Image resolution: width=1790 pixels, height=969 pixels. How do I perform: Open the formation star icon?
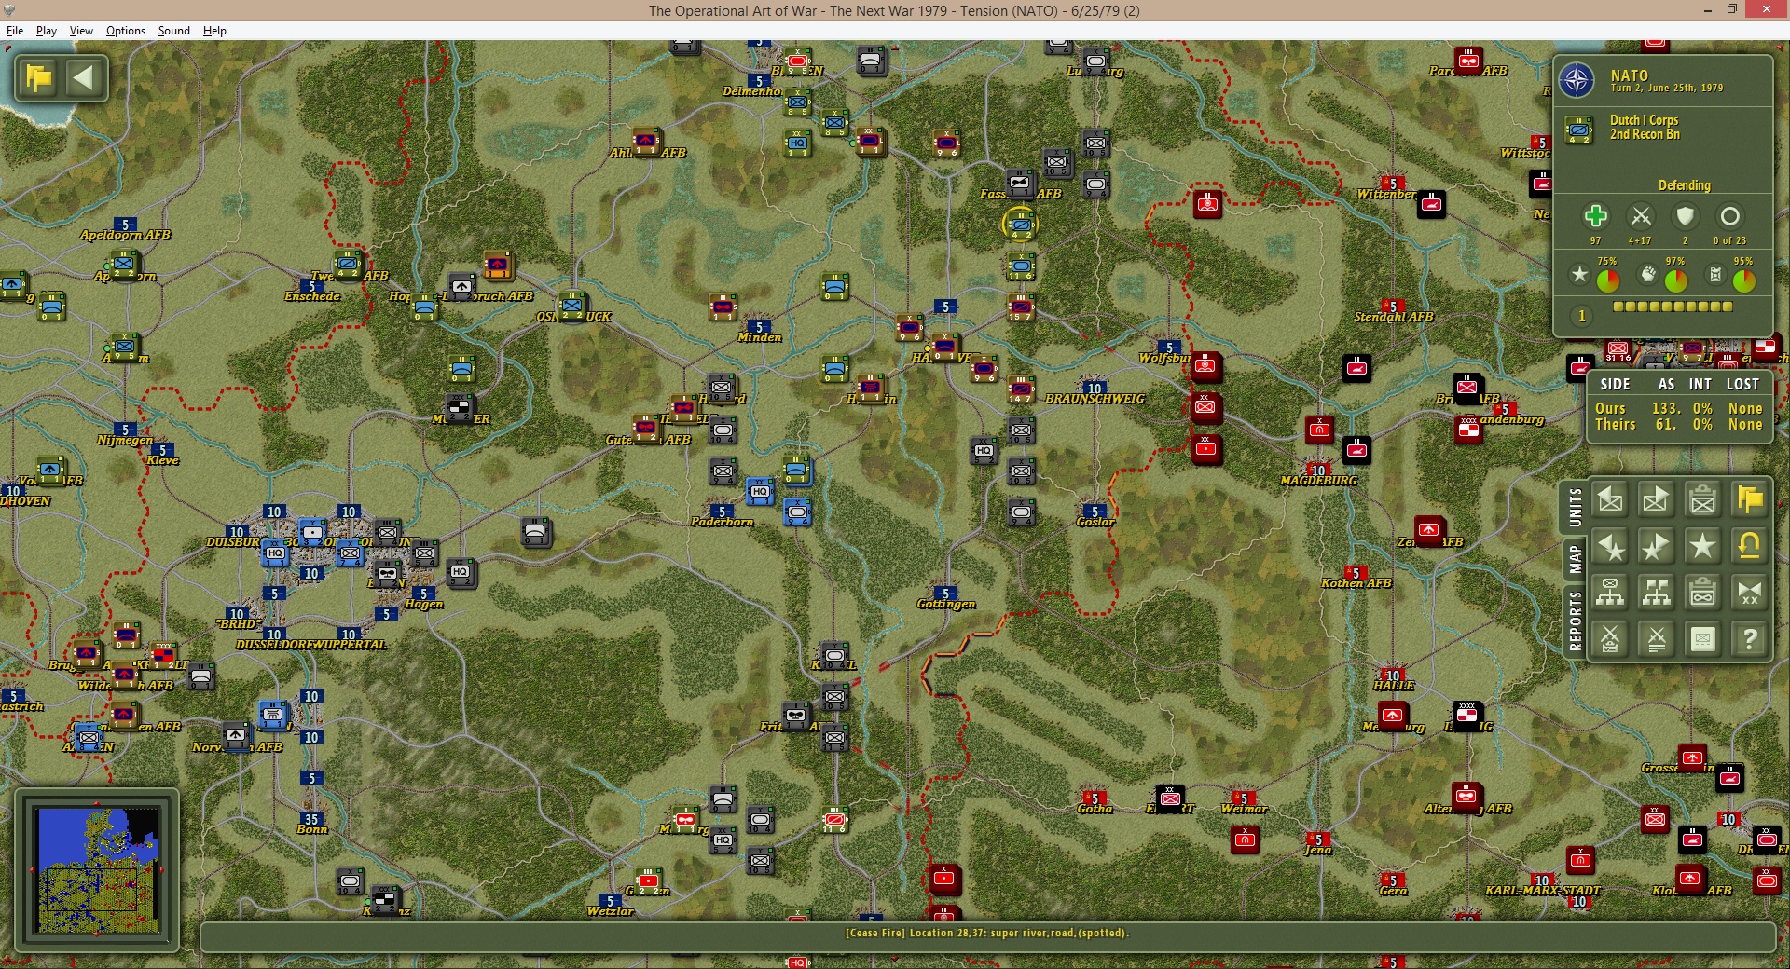point(1703,547)
